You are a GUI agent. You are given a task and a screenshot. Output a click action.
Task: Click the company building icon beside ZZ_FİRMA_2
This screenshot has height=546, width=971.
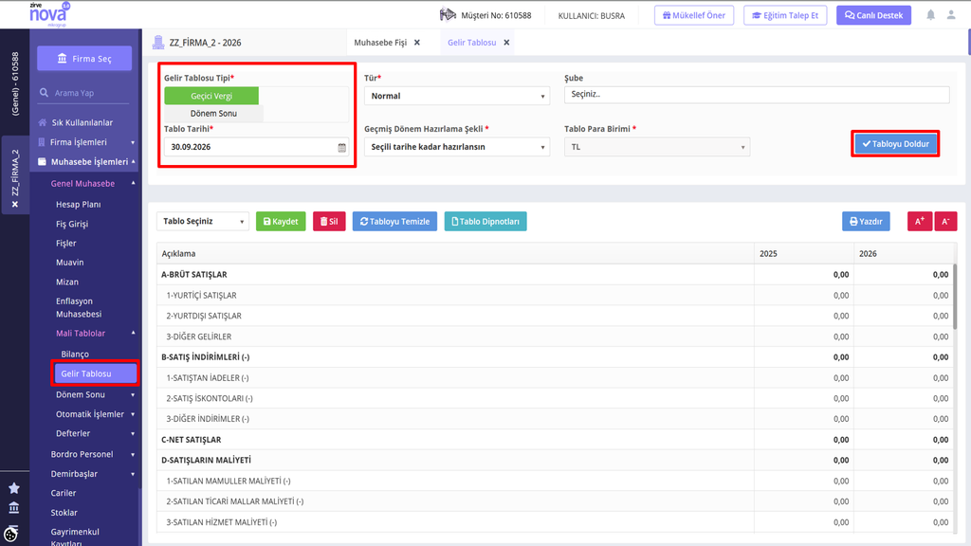pos(158,42)
